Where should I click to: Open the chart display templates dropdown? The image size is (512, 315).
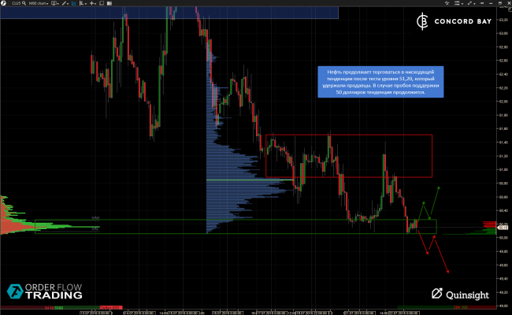[x=55, y=3]
